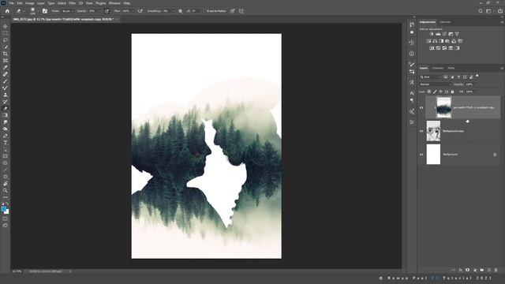Image resolution: width=505 pixels, height=284 pixels.
Task: Hide the Background copy layer
Action: (x=421, y=131)
